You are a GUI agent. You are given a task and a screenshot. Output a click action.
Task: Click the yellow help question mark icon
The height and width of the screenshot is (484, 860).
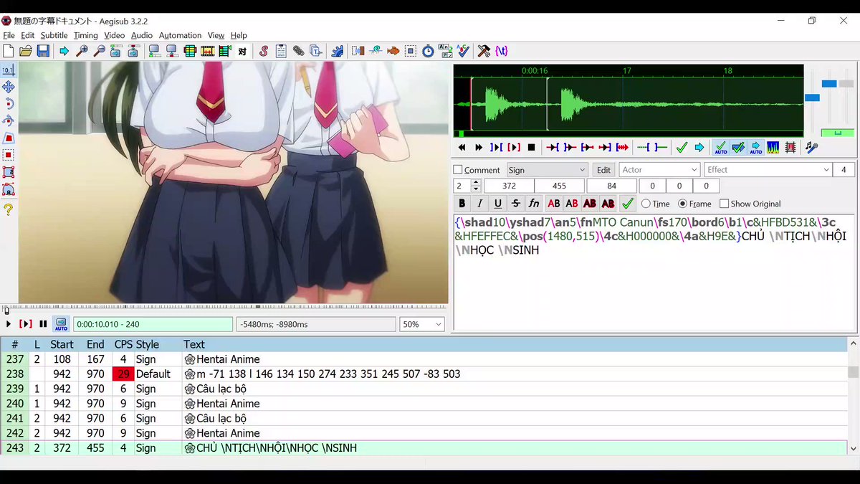point(9,210)
